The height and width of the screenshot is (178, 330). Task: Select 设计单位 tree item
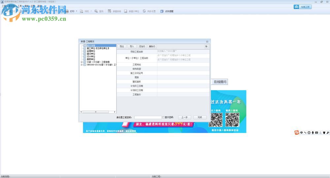(x=91, y=57)
